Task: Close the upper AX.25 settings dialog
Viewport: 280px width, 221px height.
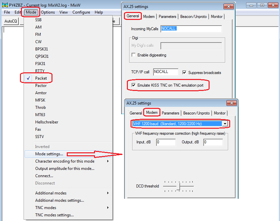Action: pyautogui.click(x=229, y=7)
